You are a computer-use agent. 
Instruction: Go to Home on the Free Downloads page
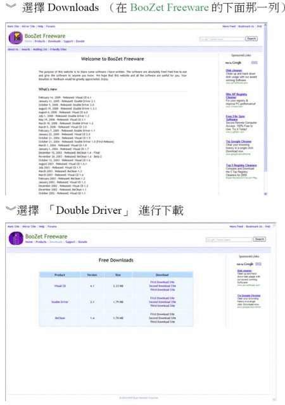point(29,242)
